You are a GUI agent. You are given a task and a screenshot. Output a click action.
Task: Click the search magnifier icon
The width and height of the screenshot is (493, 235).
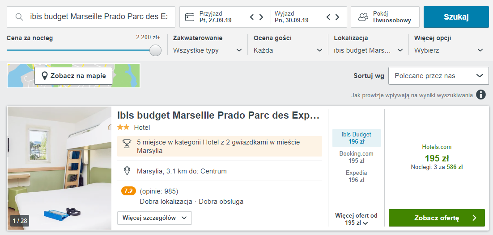19,17
